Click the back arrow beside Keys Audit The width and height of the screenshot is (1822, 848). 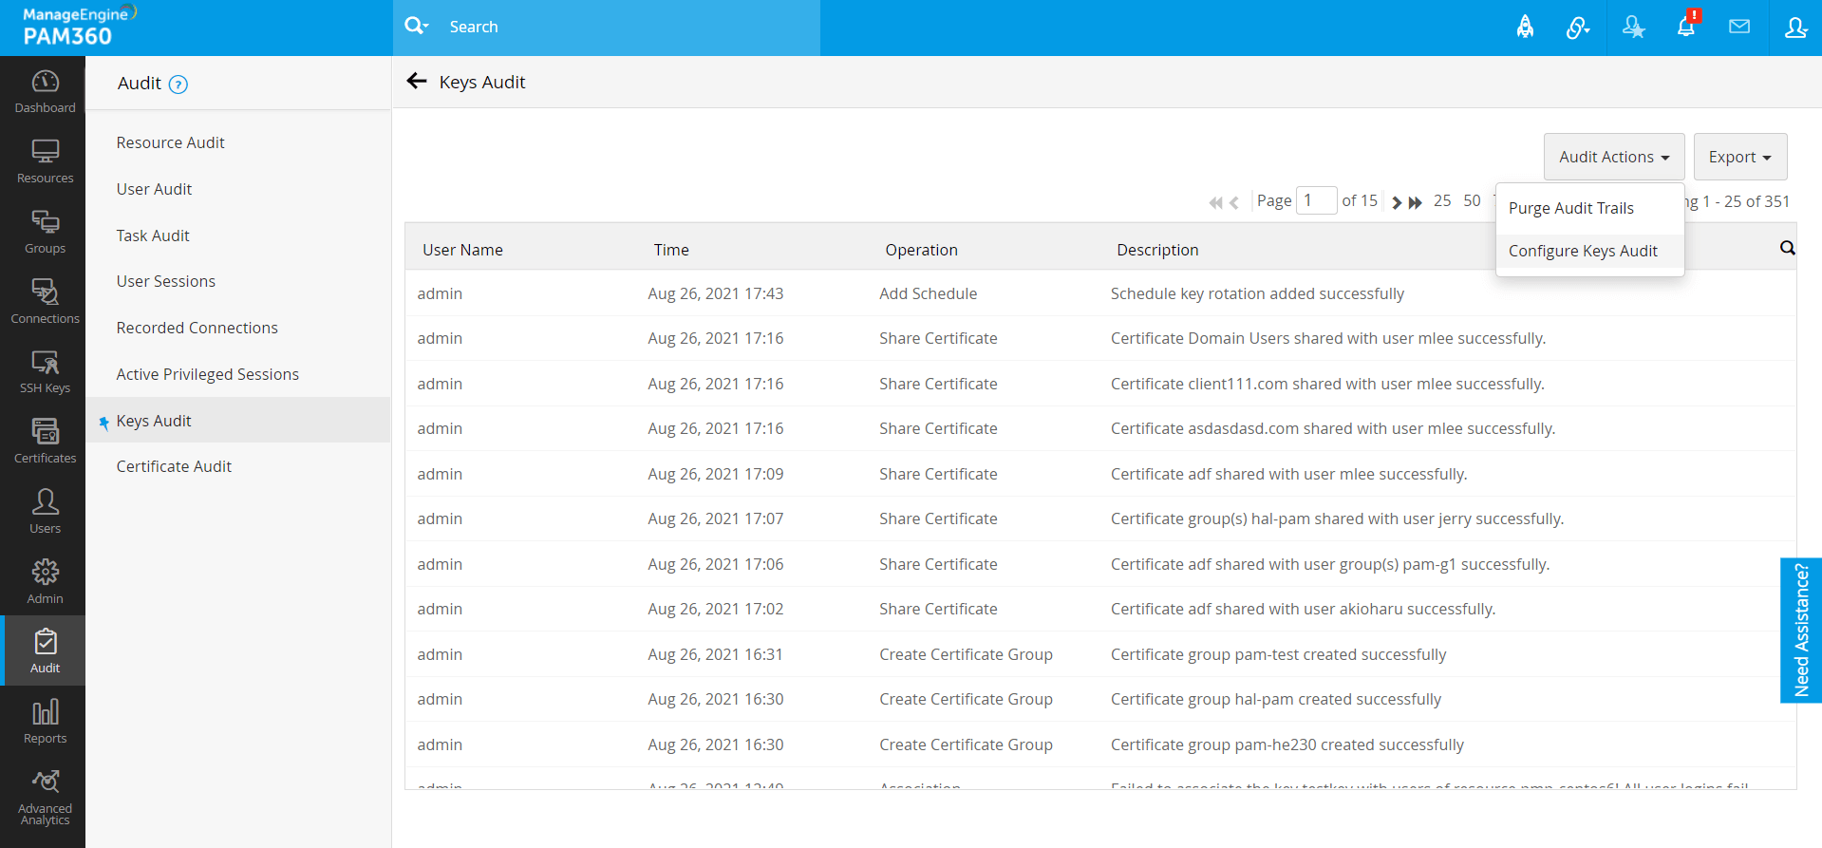[x=416, y=82]
